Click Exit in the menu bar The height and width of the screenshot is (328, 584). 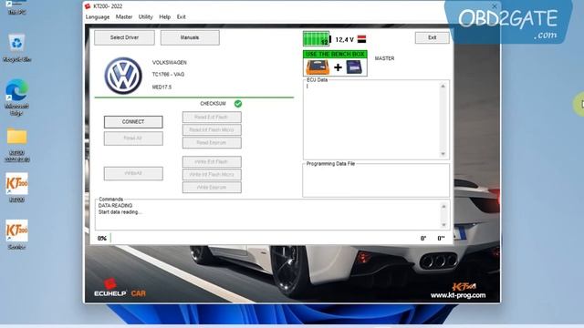pyautogui.click(x=181, y=17)
